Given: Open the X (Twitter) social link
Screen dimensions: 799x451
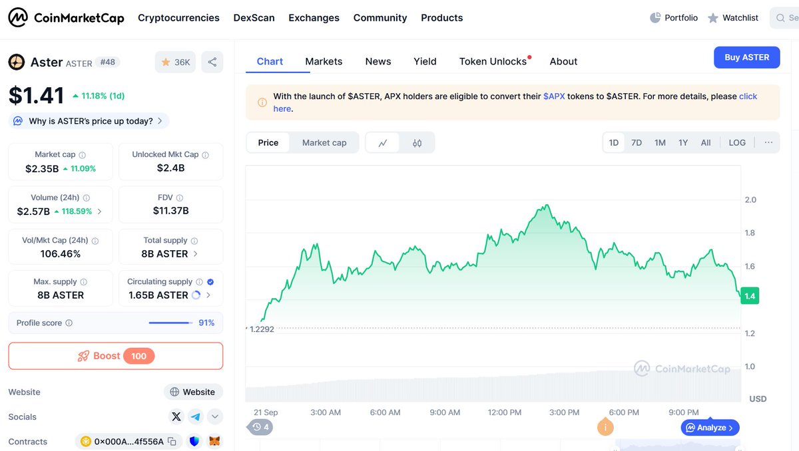Looking at the screenshot, I should 176,416.
